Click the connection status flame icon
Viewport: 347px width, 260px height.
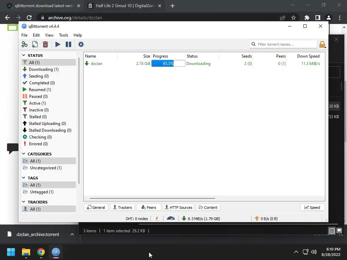pos(157,218)
